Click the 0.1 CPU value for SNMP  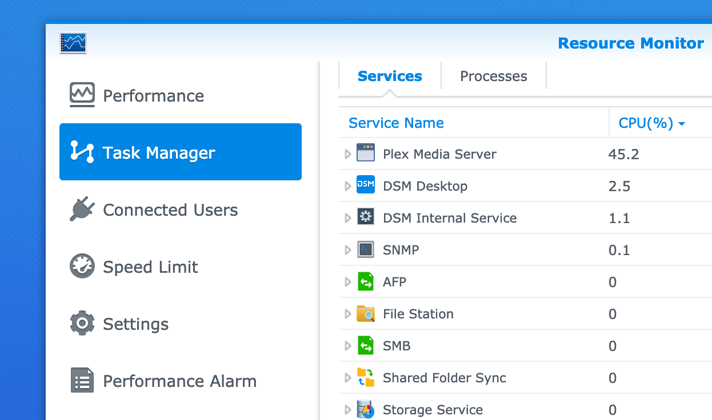(619, 250)
